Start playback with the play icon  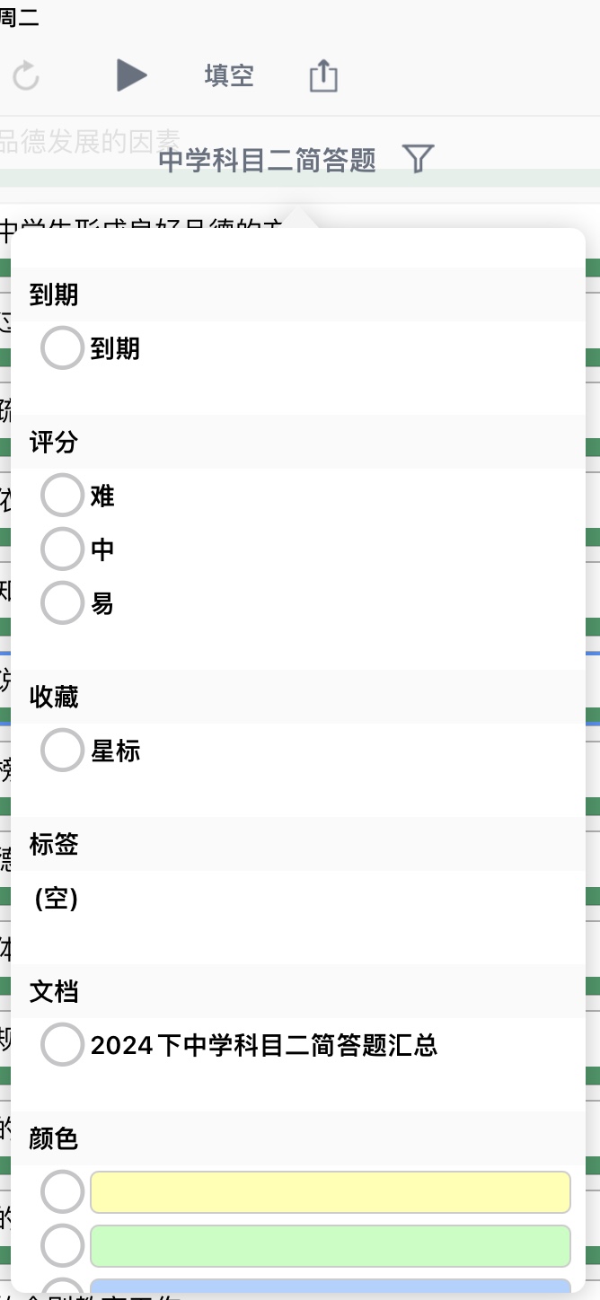pos(132,75)
